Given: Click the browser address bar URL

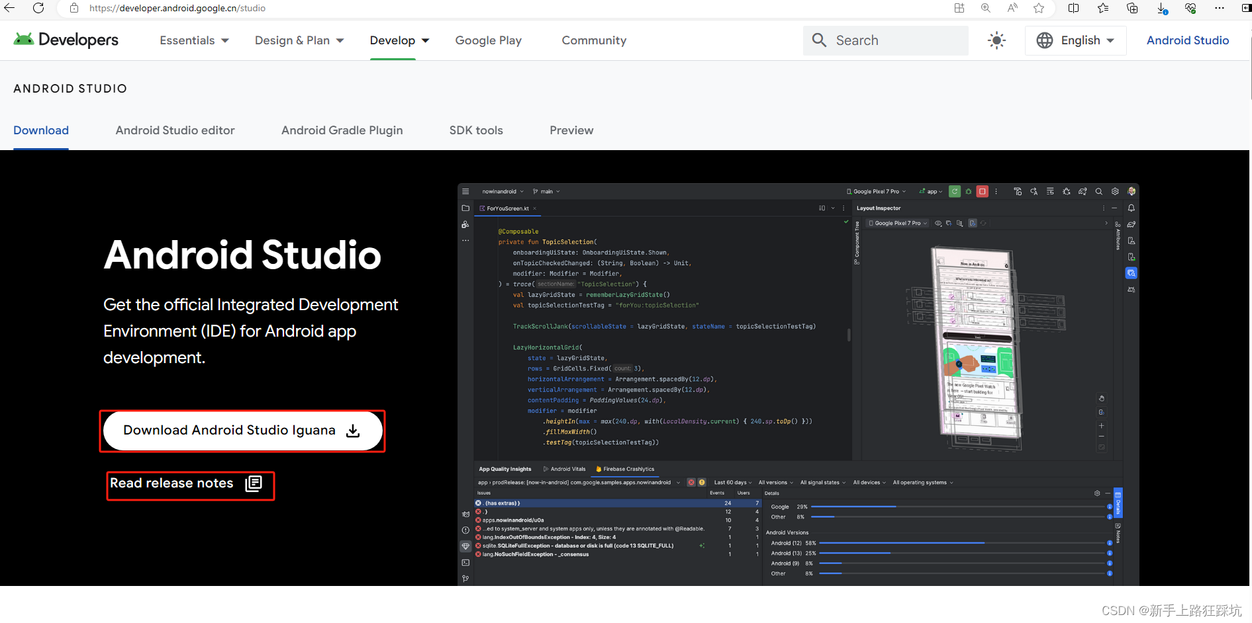Looking at the screenshot, I should pyautogui.click(x=177, y=8).
